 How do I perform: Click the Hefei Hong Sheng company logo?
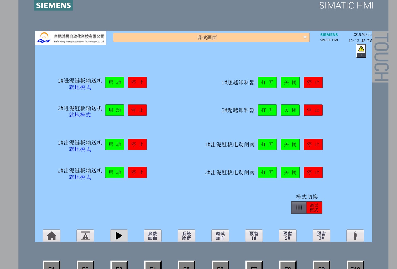click(x=70, y=38)
